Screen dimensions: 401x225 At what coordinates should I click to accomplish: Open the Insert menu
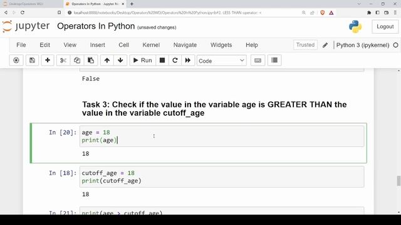click(98, 45)
